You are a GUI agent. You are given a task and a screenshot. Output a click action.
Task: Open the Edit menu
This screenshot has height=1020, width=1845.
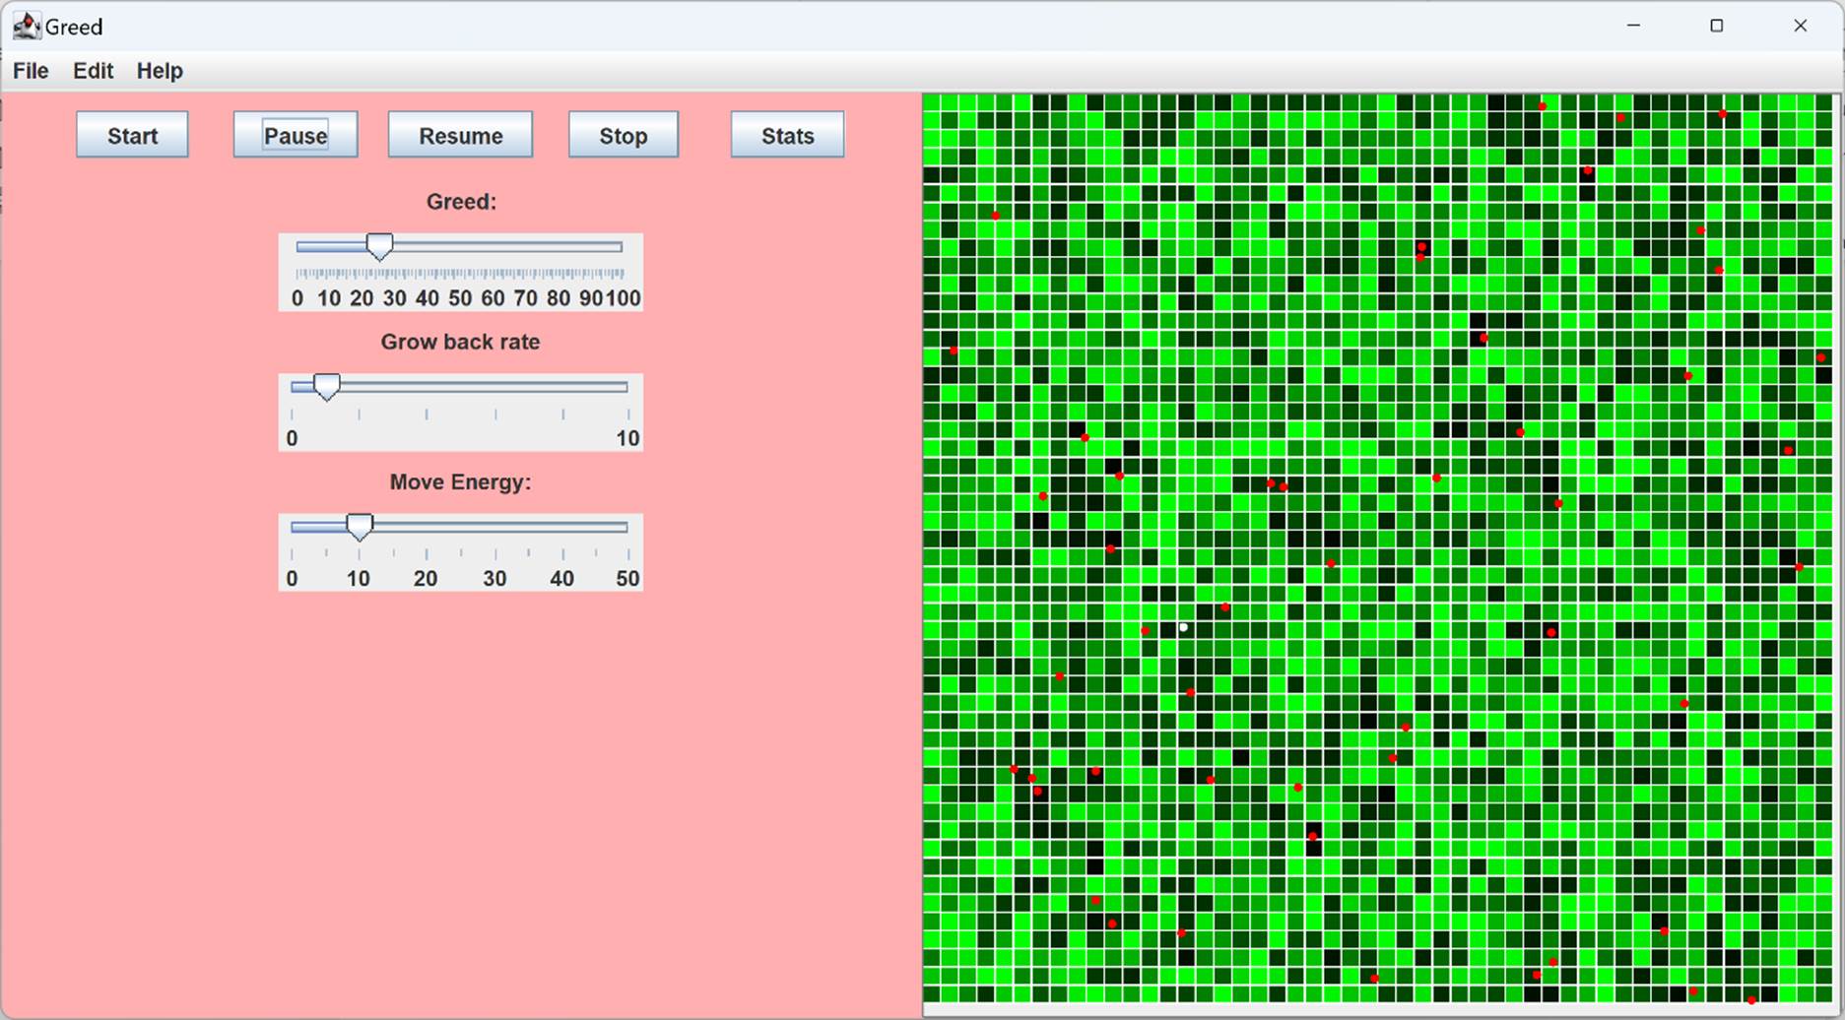click(x=92, y=70)
